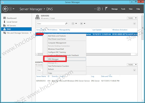Open the SERVERS TASKS dropdown
Image resolution: width=145 pixels, height=103 pixels.
[132, 18]
